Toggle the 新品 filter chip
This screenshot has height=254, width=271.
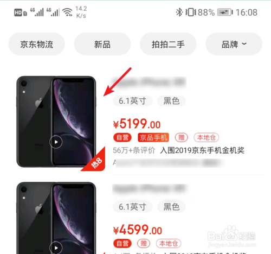pyautogui.click(x=102, y=44)
